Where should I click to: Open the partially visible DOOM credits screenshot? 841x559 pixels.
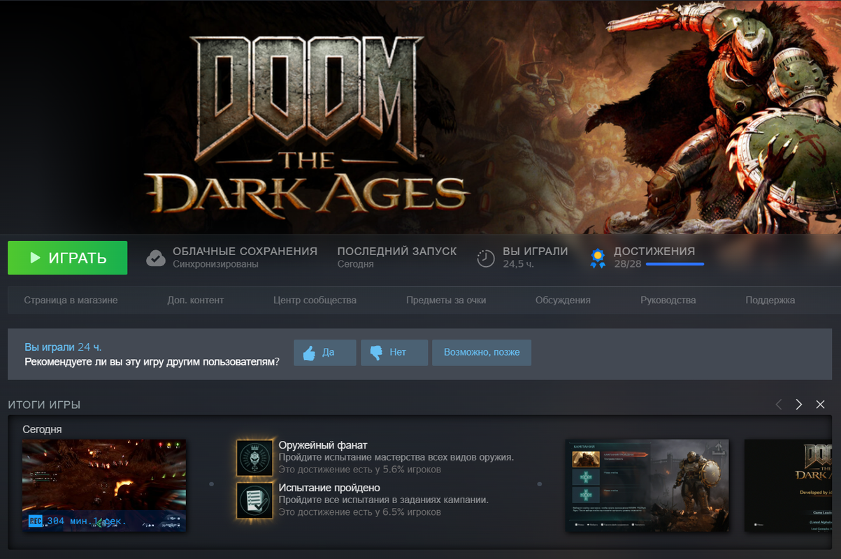click(789, 485)
